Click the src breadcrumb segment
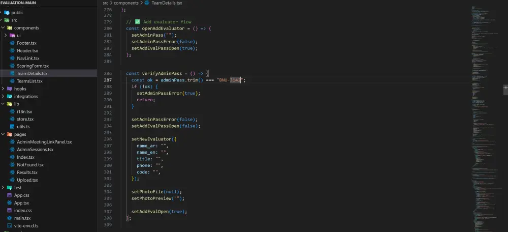This screenshot has height=232, width=508. [x=106, y=3]
